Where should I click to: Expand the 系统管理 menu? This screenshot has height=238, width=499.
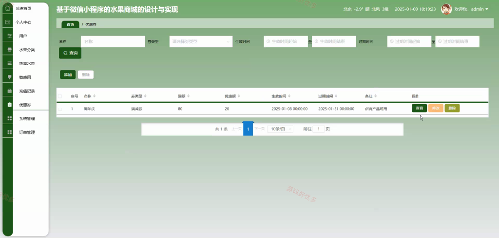[27, 119]
